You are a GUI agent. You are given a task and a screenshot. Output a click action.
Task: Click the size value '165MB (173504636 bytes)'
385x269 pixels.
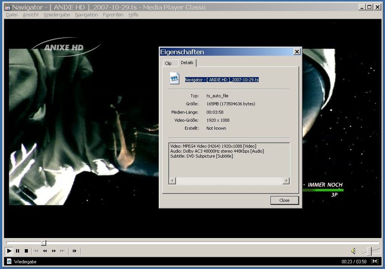tap(231, 104)
